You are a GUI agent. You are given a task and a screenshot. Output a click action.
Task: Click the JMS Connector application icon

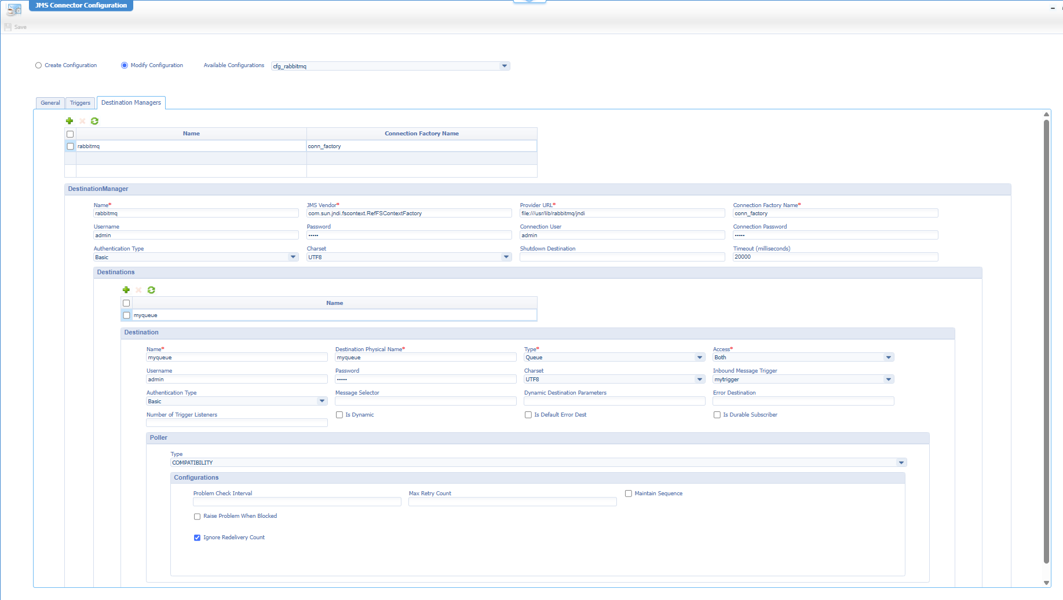coord(14,9)
